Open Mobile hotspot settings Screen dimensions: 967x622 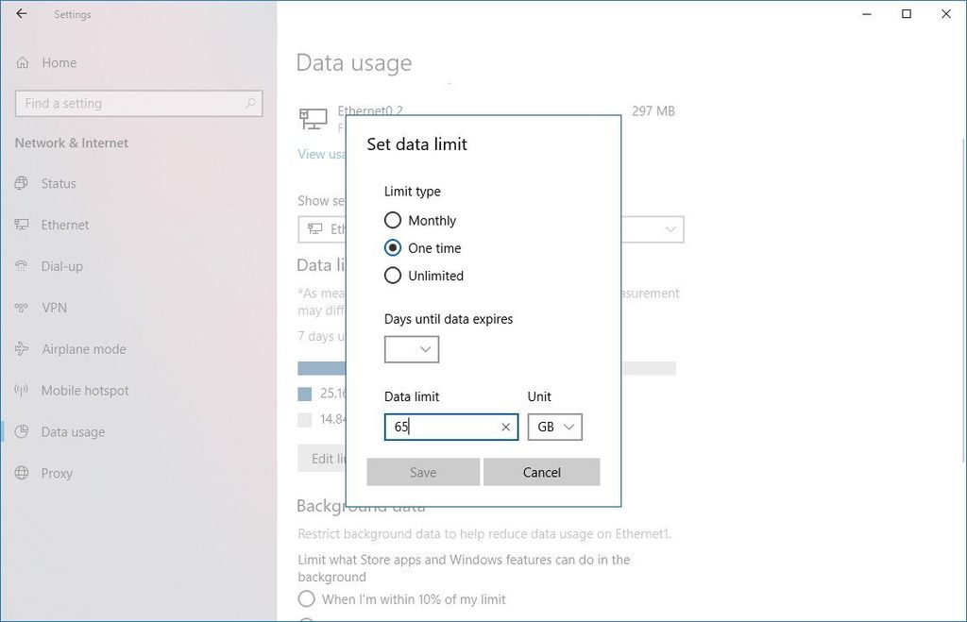[x=22, y=391]
